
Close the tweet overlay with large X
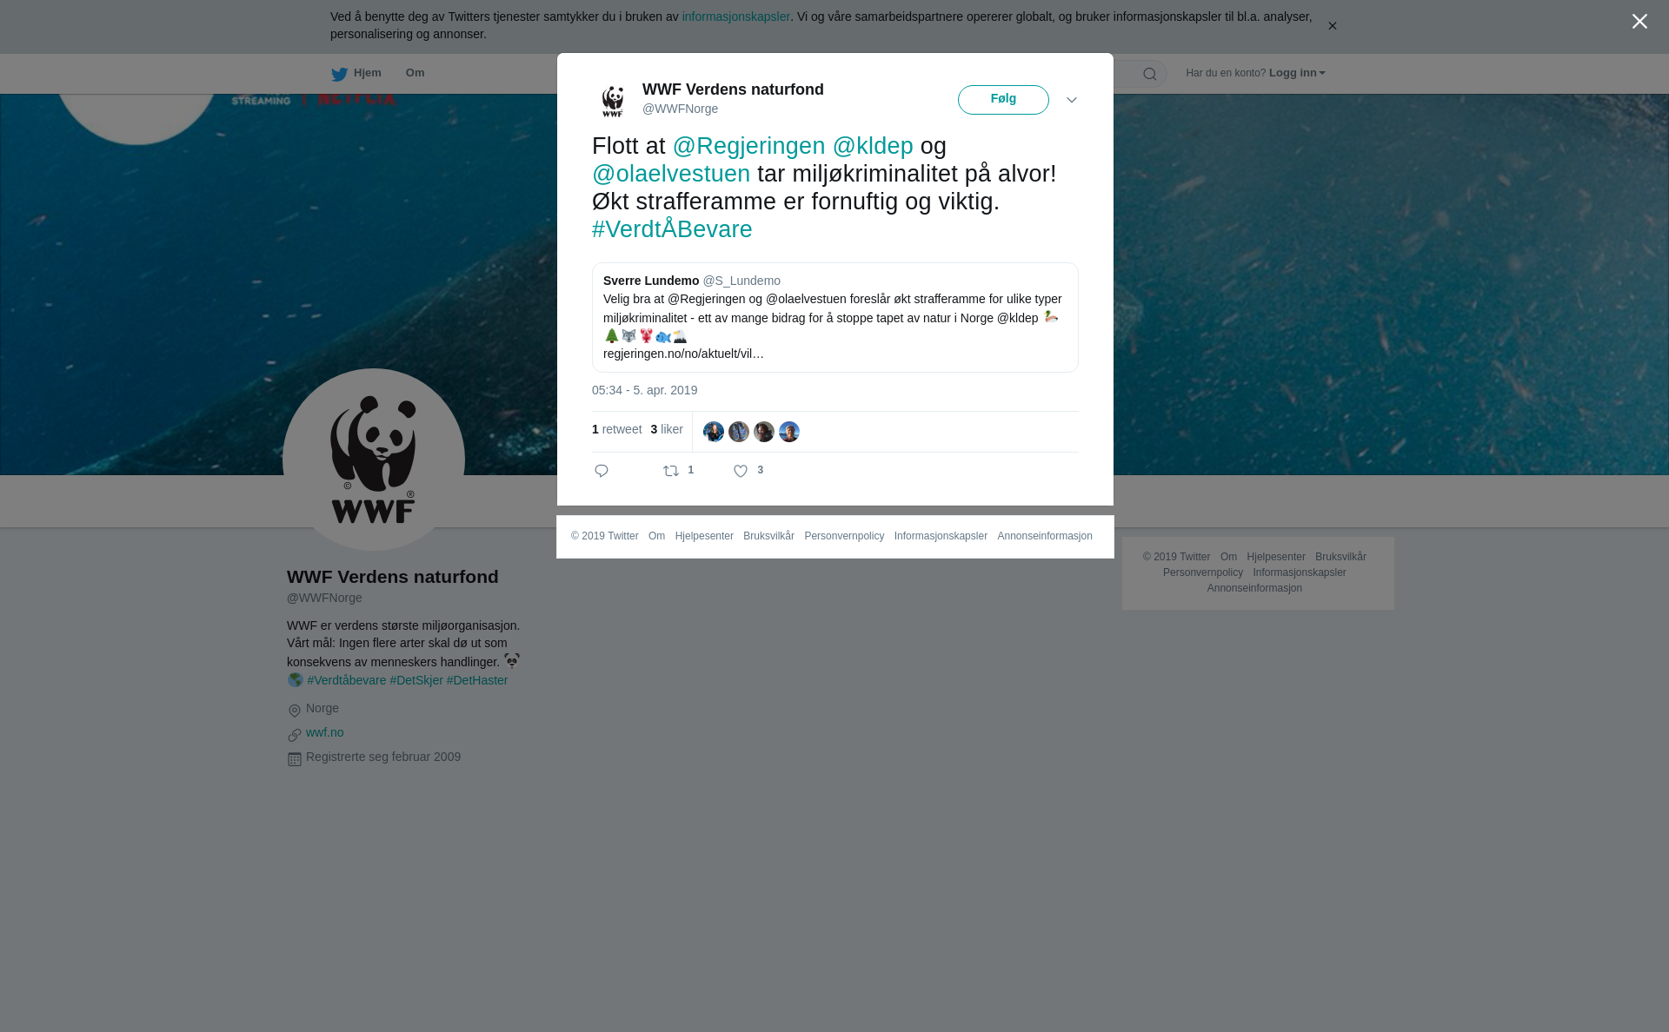pyautogui.click(x=1639, y=22)
